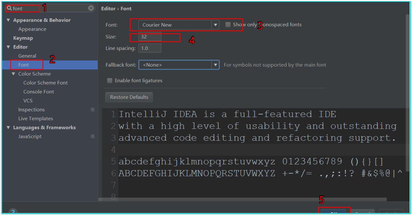Image resolution: width=412 pixels, height=215 pixels.
Task: Focus the search field containing font
Action: [x=49, y=8]
